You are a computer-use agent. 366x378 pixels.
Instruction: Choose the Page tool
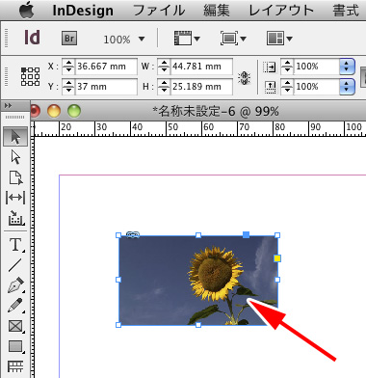[x=15, y=177]
